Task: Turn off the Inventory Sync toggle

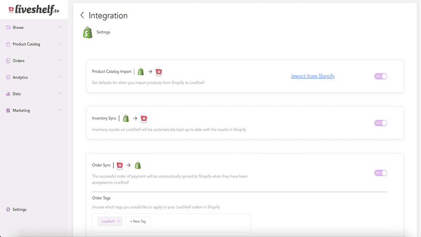Action: (x=381, y=123)
